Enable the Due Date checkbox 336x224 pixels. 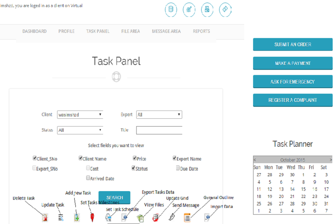pyautogui.click(x=178, y=168)
